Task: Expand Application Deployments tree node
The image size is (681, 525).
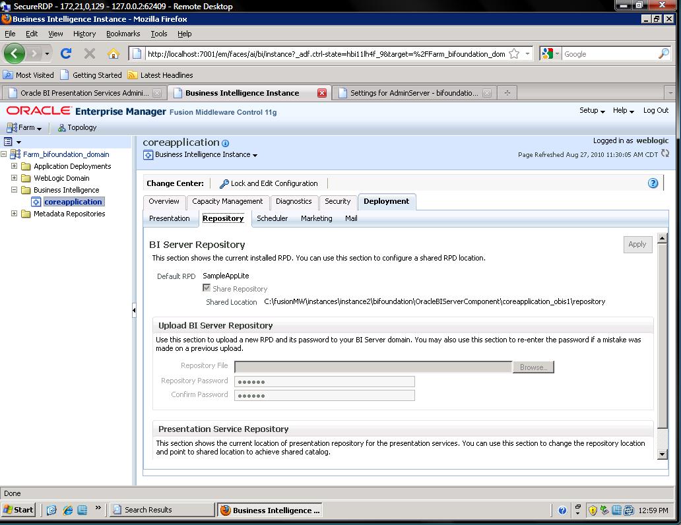Action: click(15, 166)
